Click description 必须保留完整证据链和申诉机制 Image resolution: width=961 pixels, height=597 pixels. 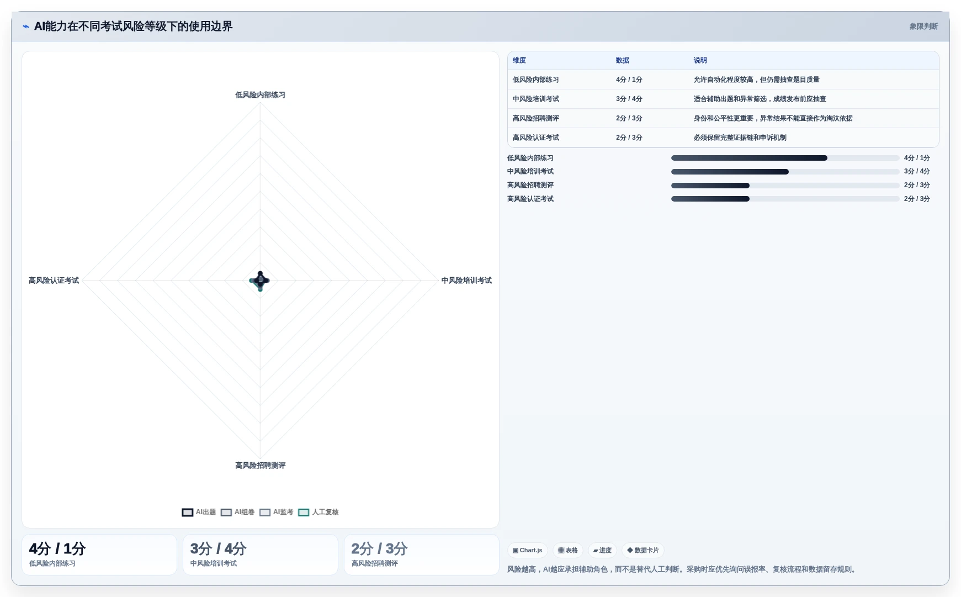coord(740,138)
